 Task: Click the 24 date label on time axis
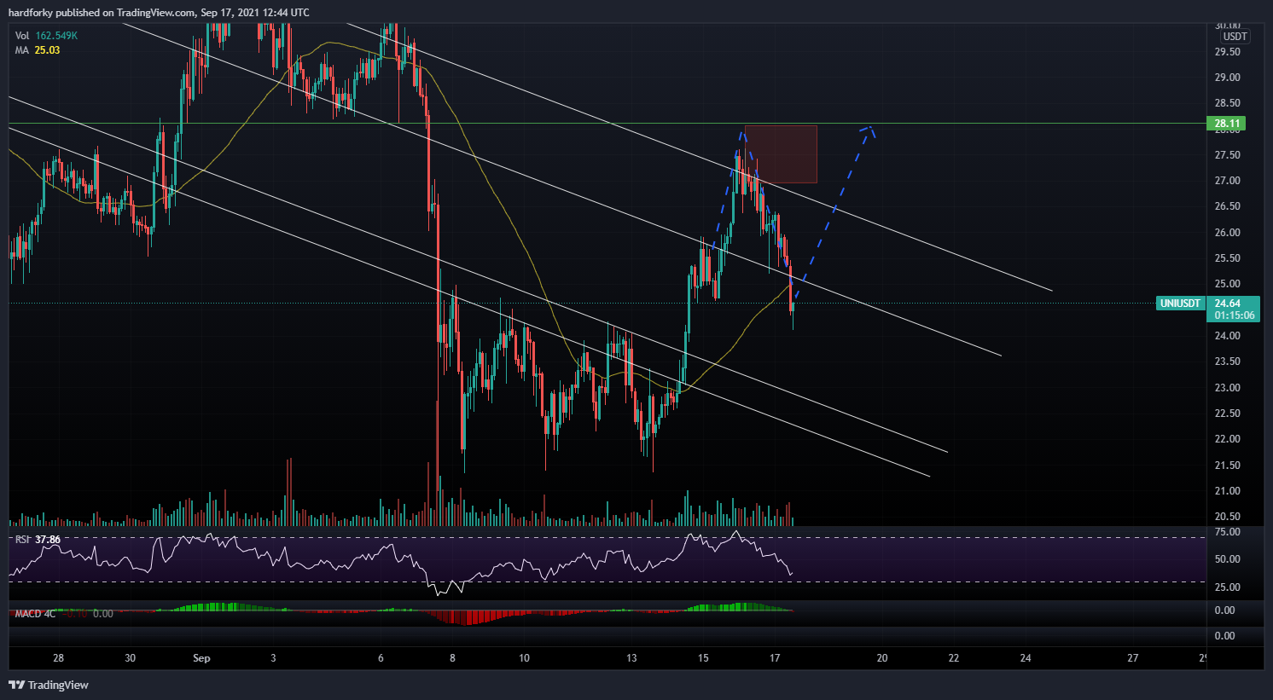[1026, 658]
